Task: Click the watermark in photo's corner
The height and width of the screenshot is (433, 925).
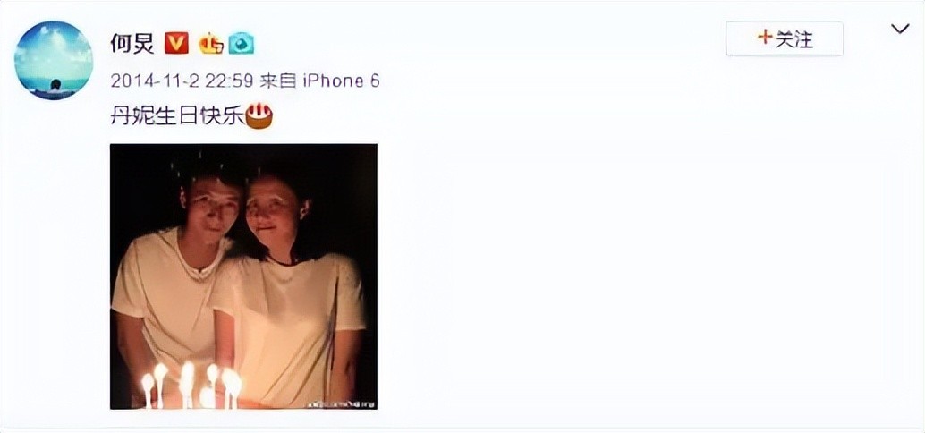Action: coord(341,403)
